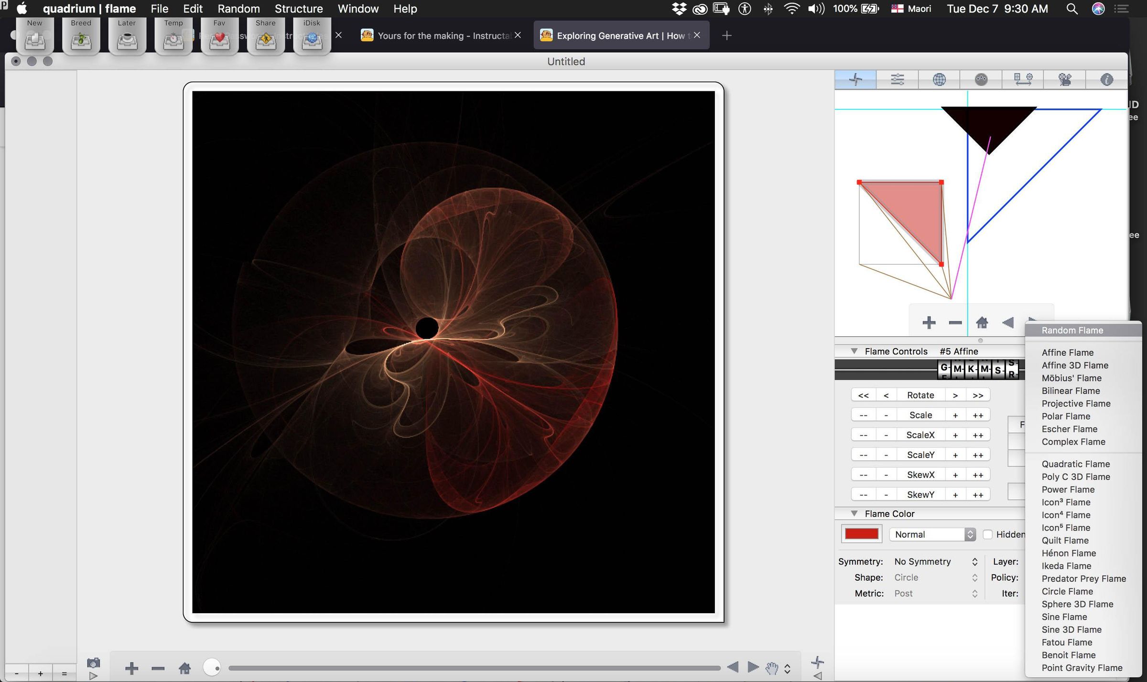The image size is (1147, 682).
Task: Select the hand pan tool at bottom right
Action: (x=772, y=667)
